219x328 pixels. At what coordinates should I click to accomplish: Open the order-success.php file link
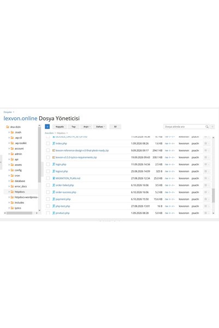66,192
